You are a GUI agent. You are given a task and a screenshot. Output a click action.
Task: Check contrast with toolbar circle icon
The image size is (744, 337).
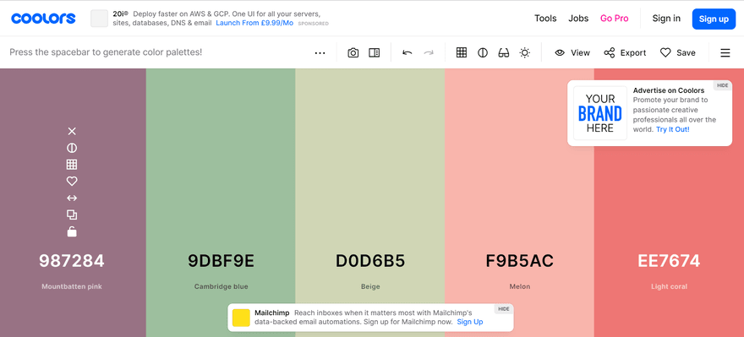(483, 52)
